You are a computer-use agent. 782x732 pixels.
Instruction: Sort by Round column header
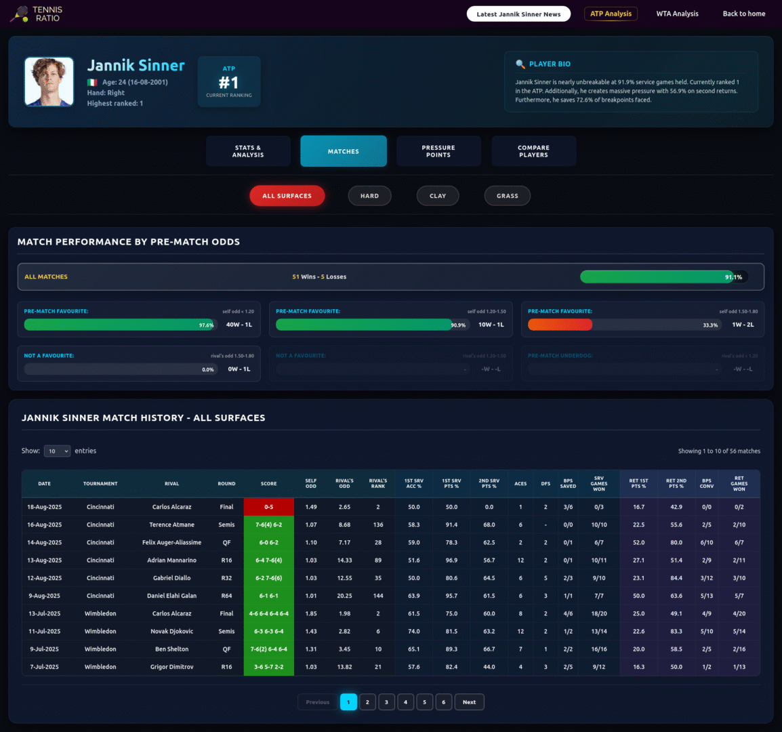click(x=226, y=483)
